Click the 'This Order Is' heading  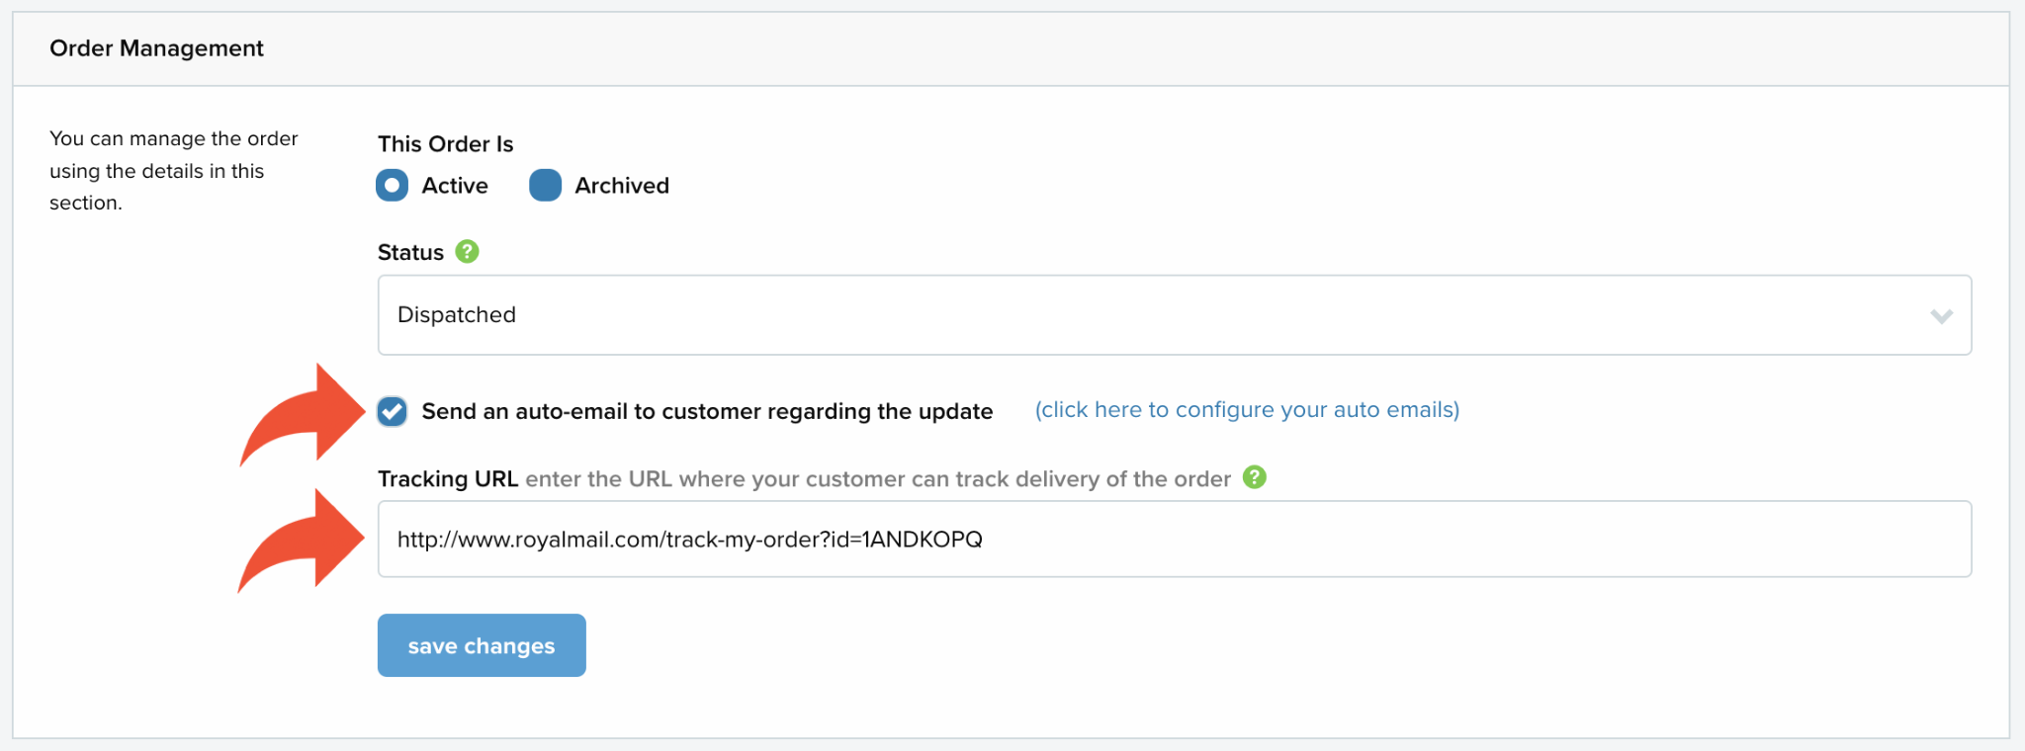tap(445, 144)
